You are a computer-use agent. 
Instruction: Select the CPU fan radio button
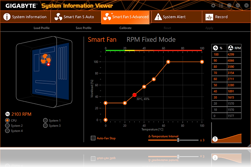[x=7, y=120]
